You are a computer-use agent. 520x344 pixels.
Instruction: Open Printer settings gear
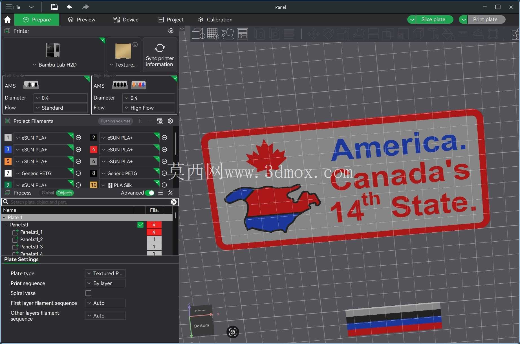coord(171,31)
